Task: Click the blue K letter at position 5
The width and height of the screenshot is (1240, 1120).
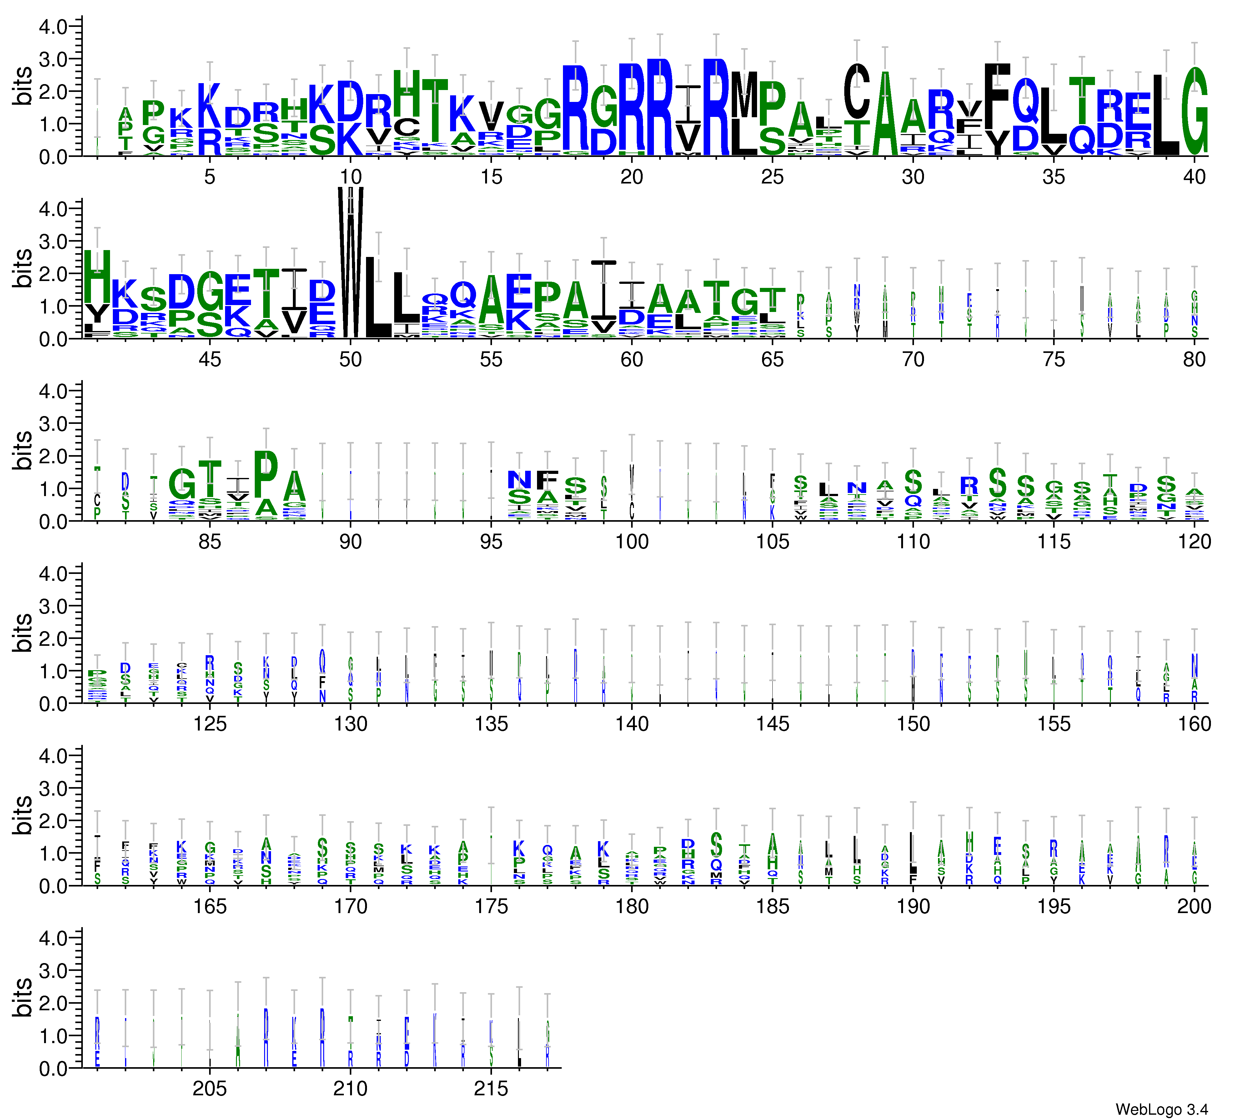Action: tap(210, 104)
